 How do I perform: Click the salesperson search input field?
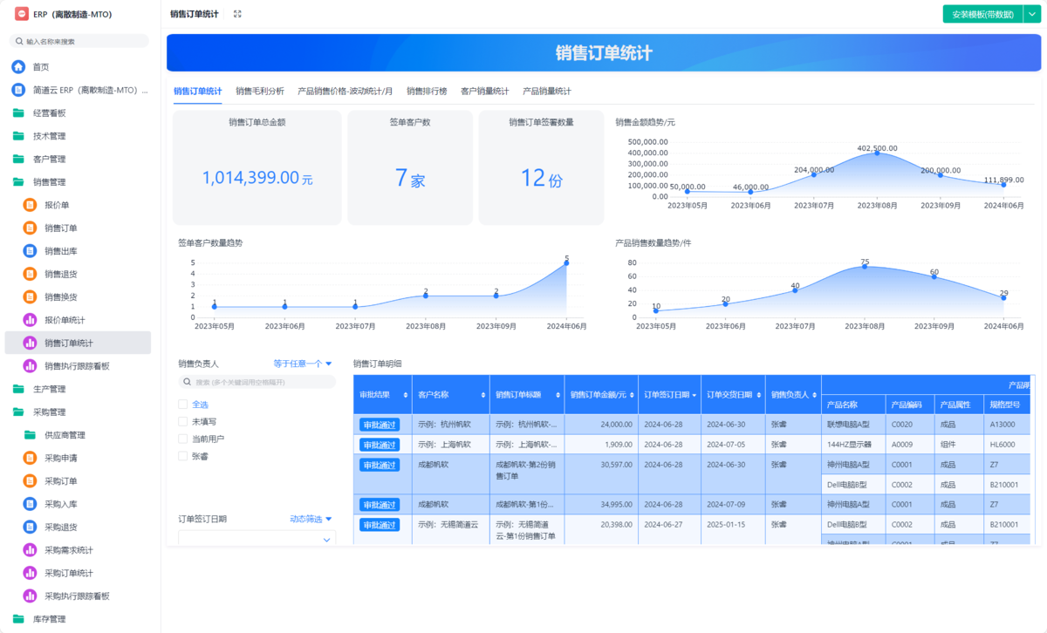(x=257, y=381)
